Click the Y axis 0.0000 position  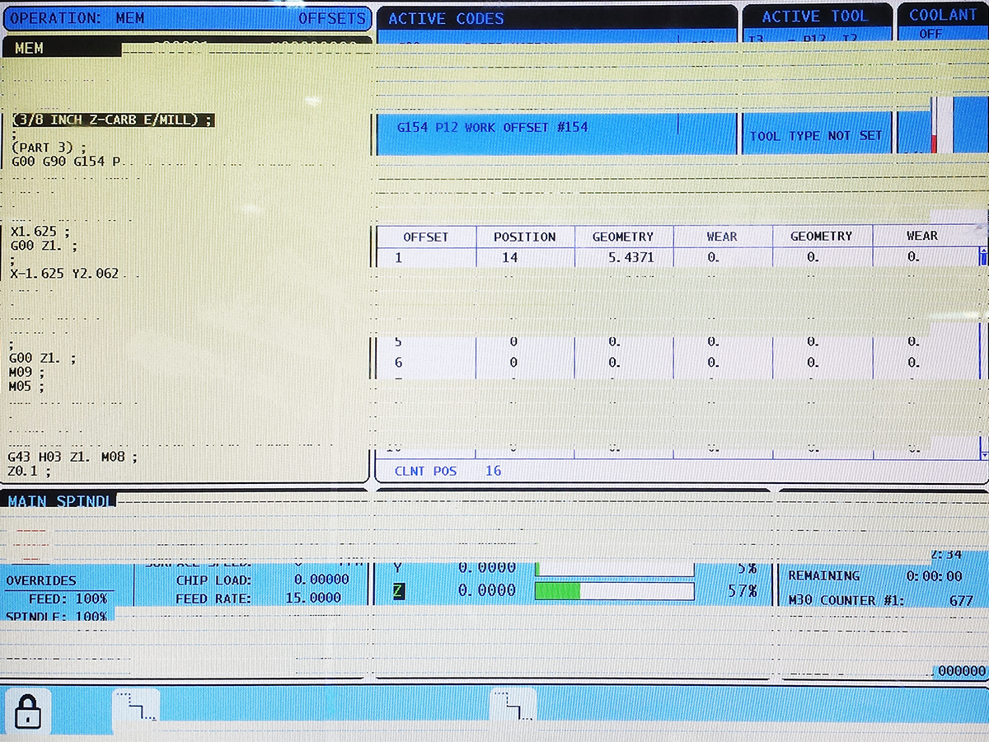coord(486,568)
